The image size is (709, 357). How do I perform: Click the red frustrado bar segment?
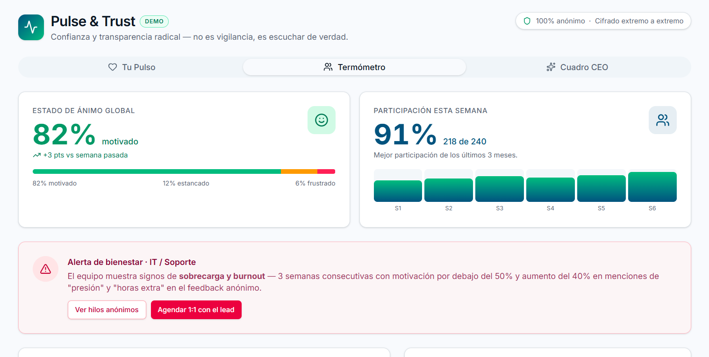point(326,171)
